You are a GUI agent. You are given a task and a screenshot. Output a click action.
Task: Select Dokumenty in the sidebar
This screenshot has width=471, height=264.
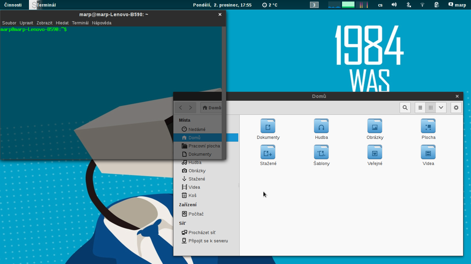206,154
